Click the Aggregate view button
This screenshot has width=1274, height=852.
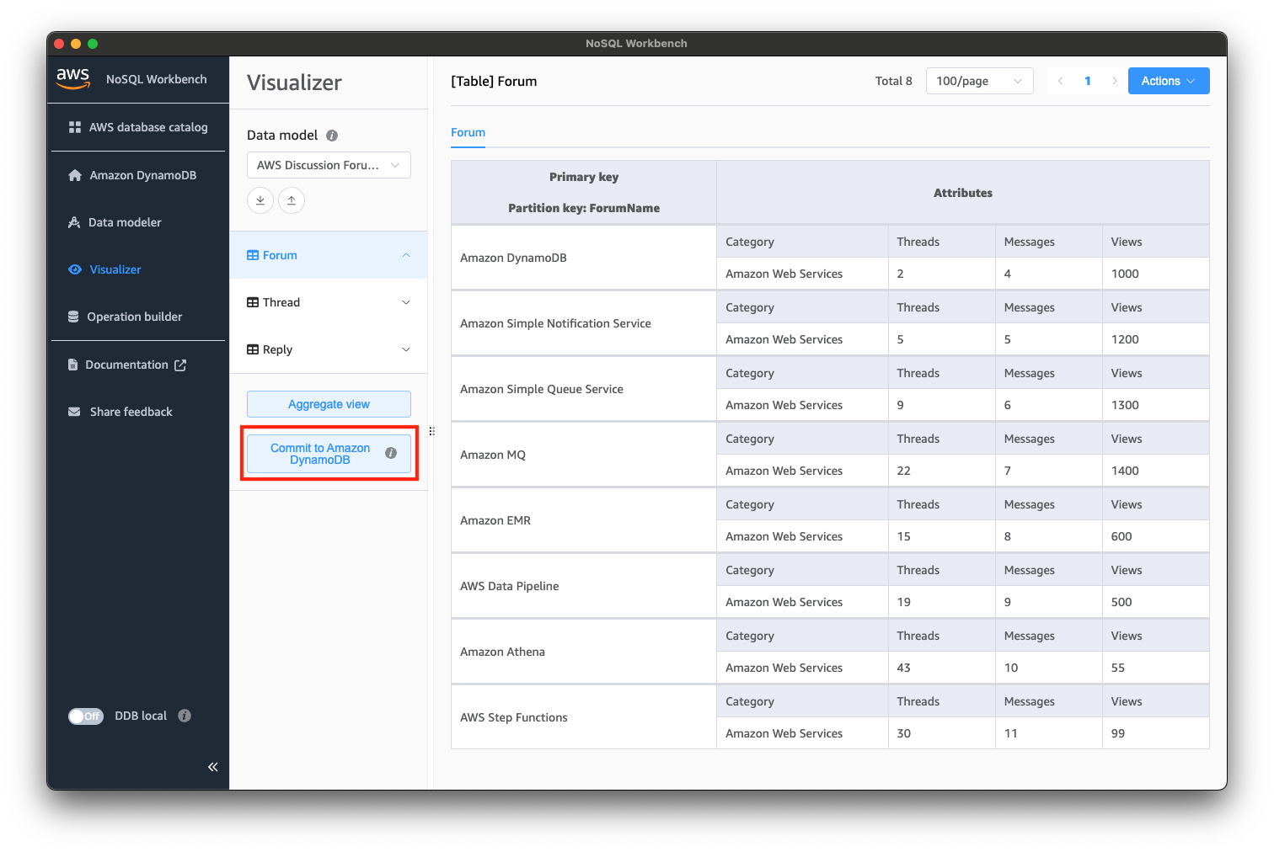click(329, 404)
